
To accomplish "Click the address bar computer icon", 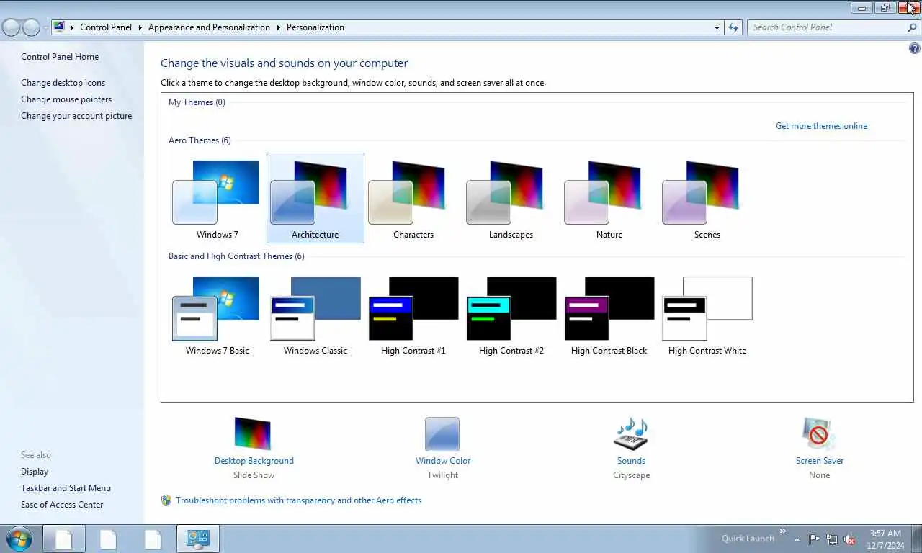I will (x=59, y=27).
